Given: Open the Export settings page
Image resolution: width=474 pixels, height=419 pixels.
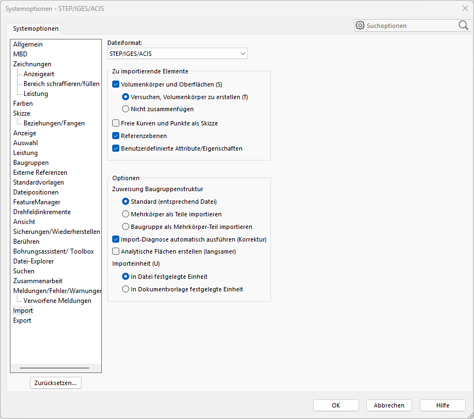Looking at the screenshot, I should pyautogui.click(x=22, y=320).
